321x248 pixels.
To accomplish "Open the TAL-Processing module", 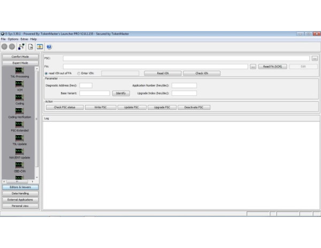I will (x=19, y=71).
